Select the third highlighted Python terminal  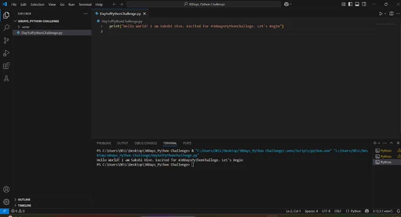(387, 162)
